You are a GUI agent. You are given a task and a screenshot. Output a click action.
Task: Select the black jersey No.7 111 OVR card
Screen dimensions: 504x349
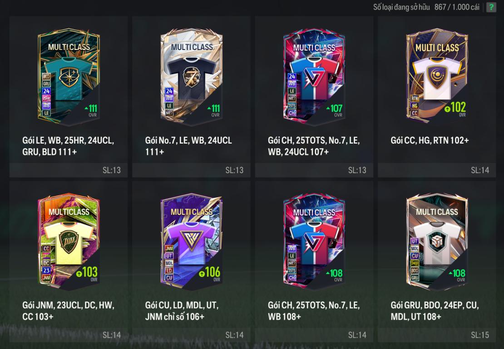(192, 76)
